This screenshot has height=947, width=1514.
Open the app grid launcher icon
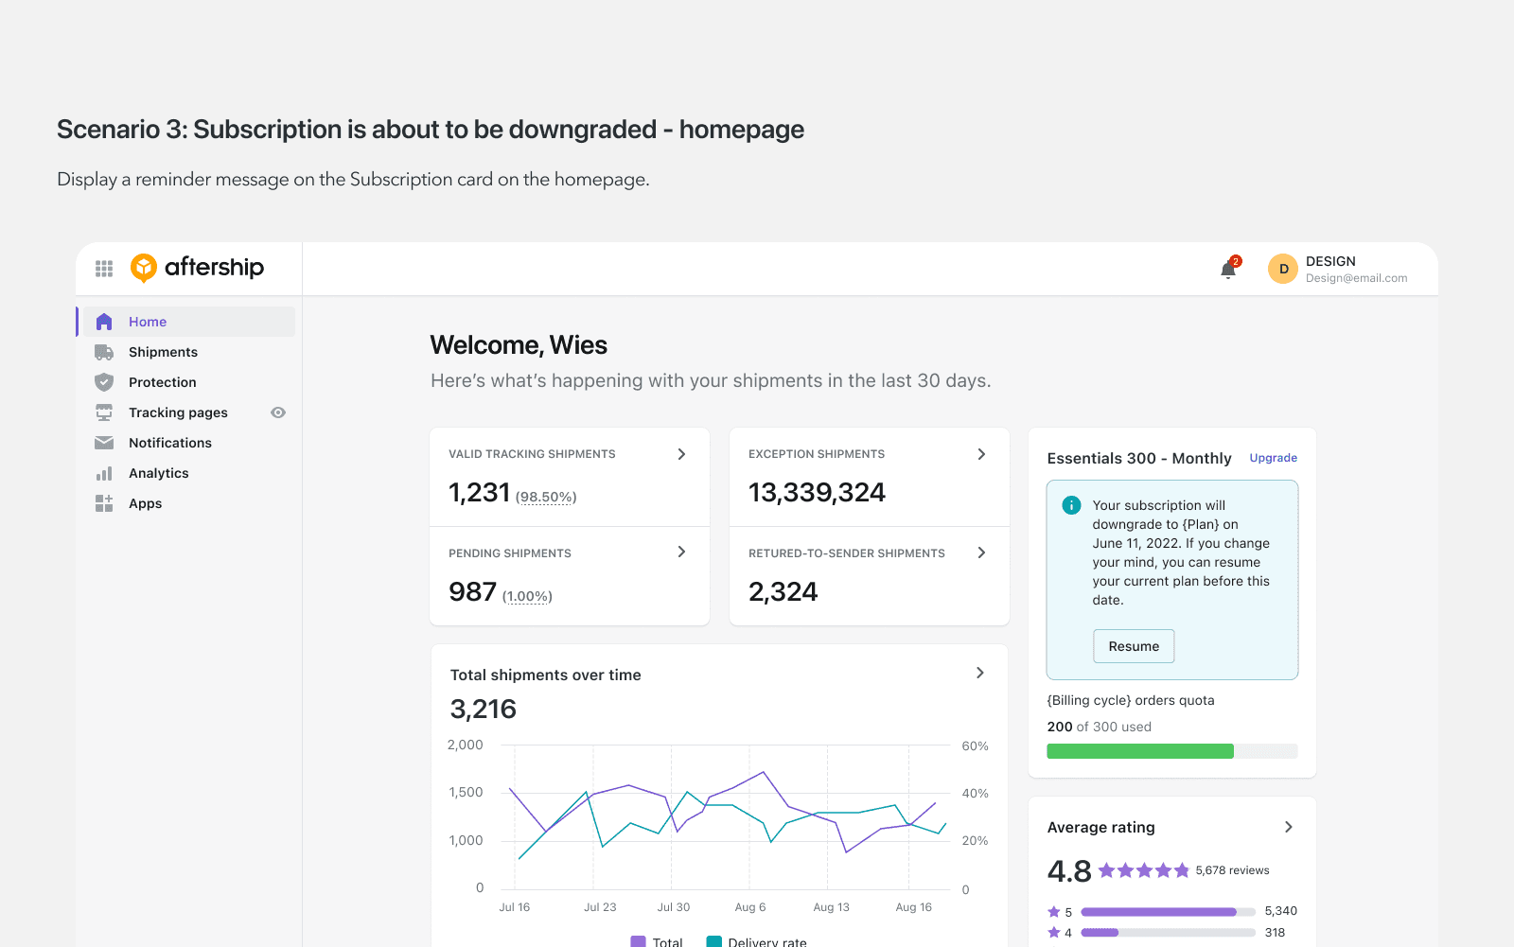(x=104, y=269)
